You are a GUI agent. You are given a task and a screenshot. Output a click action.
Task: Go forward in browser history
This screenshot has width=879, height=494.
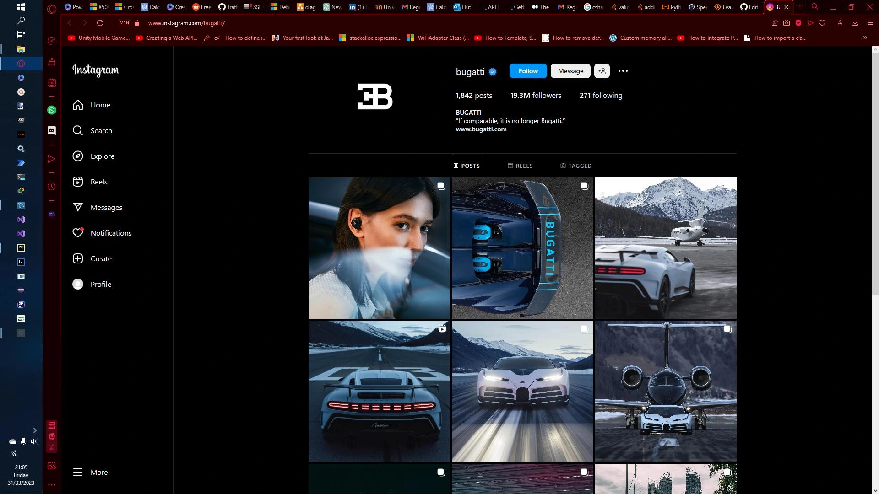tap(85, 23)
